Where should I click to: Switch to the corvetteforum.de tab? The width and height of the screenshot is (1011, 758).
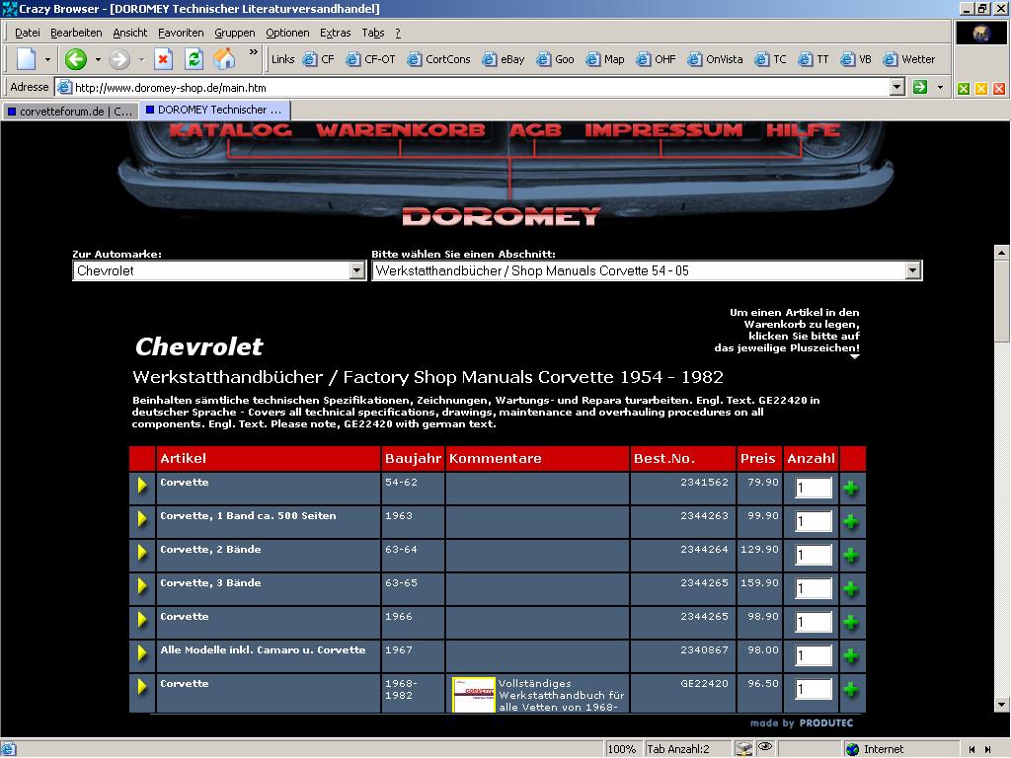[70, 111]
